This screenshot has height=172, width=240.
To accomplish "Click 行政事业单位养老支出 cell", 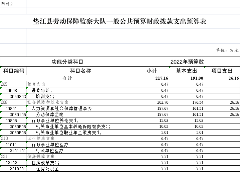I will (x=80, y=120).
